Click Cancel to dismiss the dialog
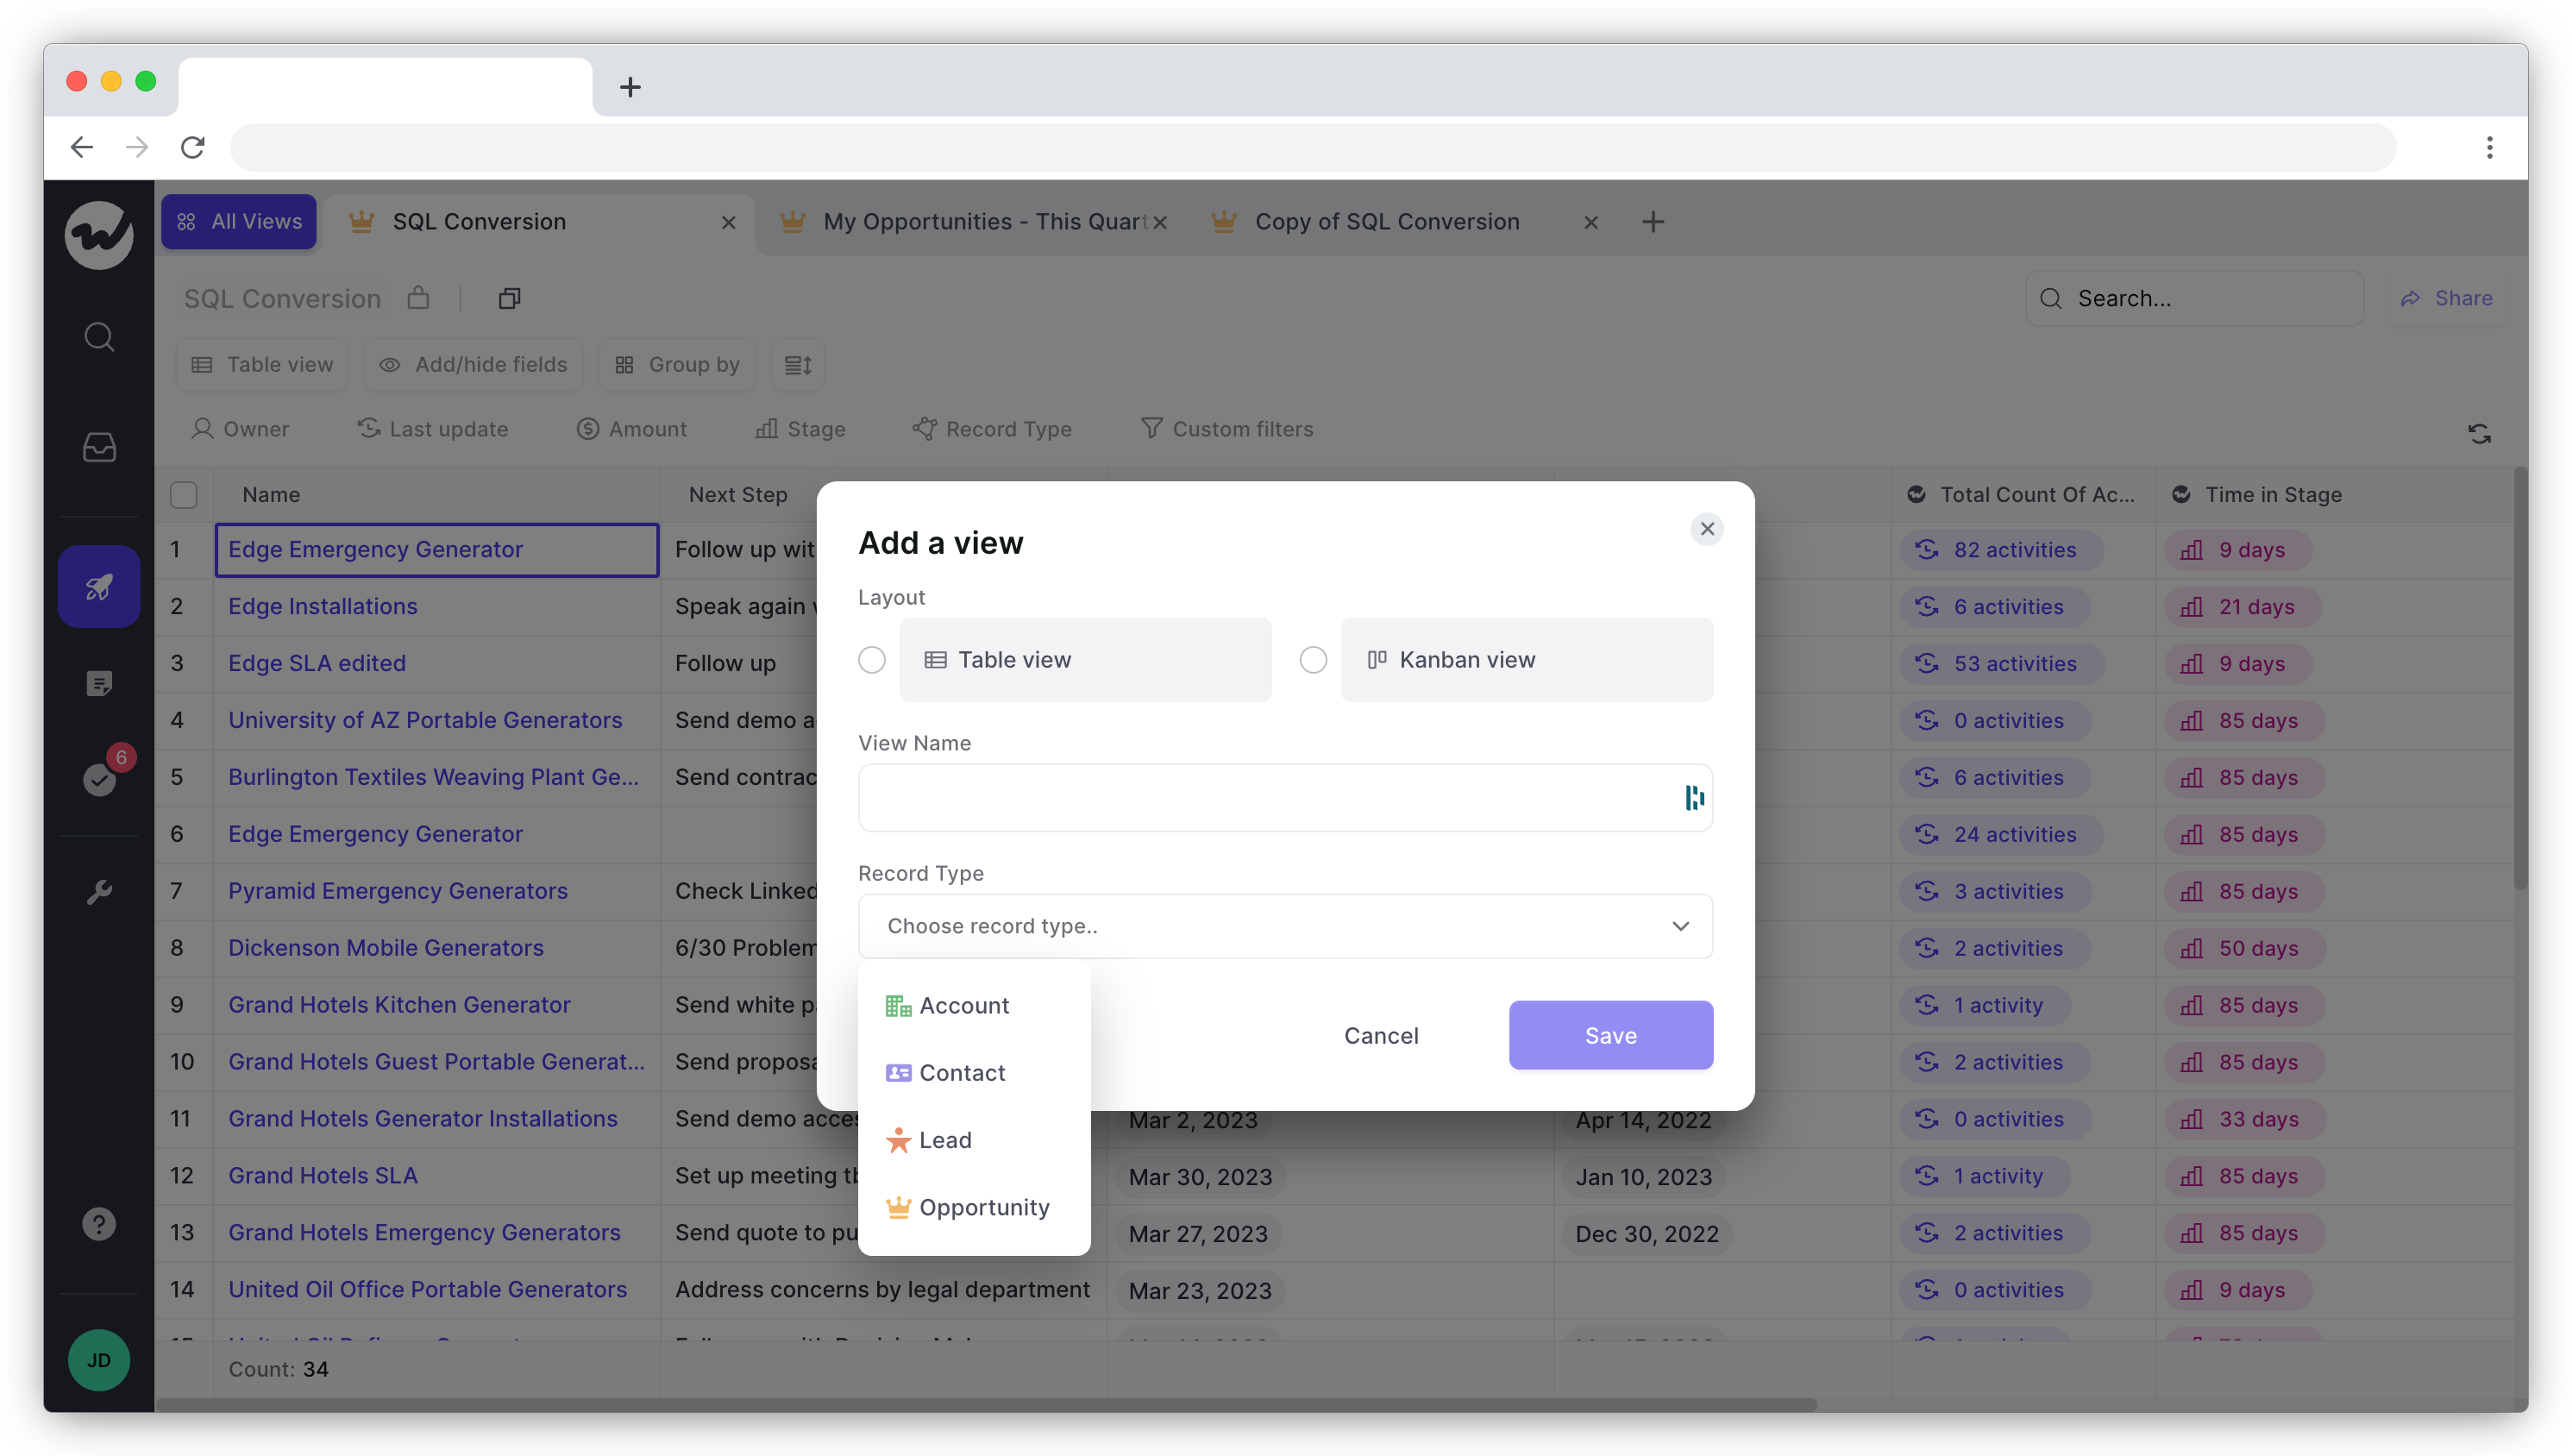 click(x=1382, y=1035)
